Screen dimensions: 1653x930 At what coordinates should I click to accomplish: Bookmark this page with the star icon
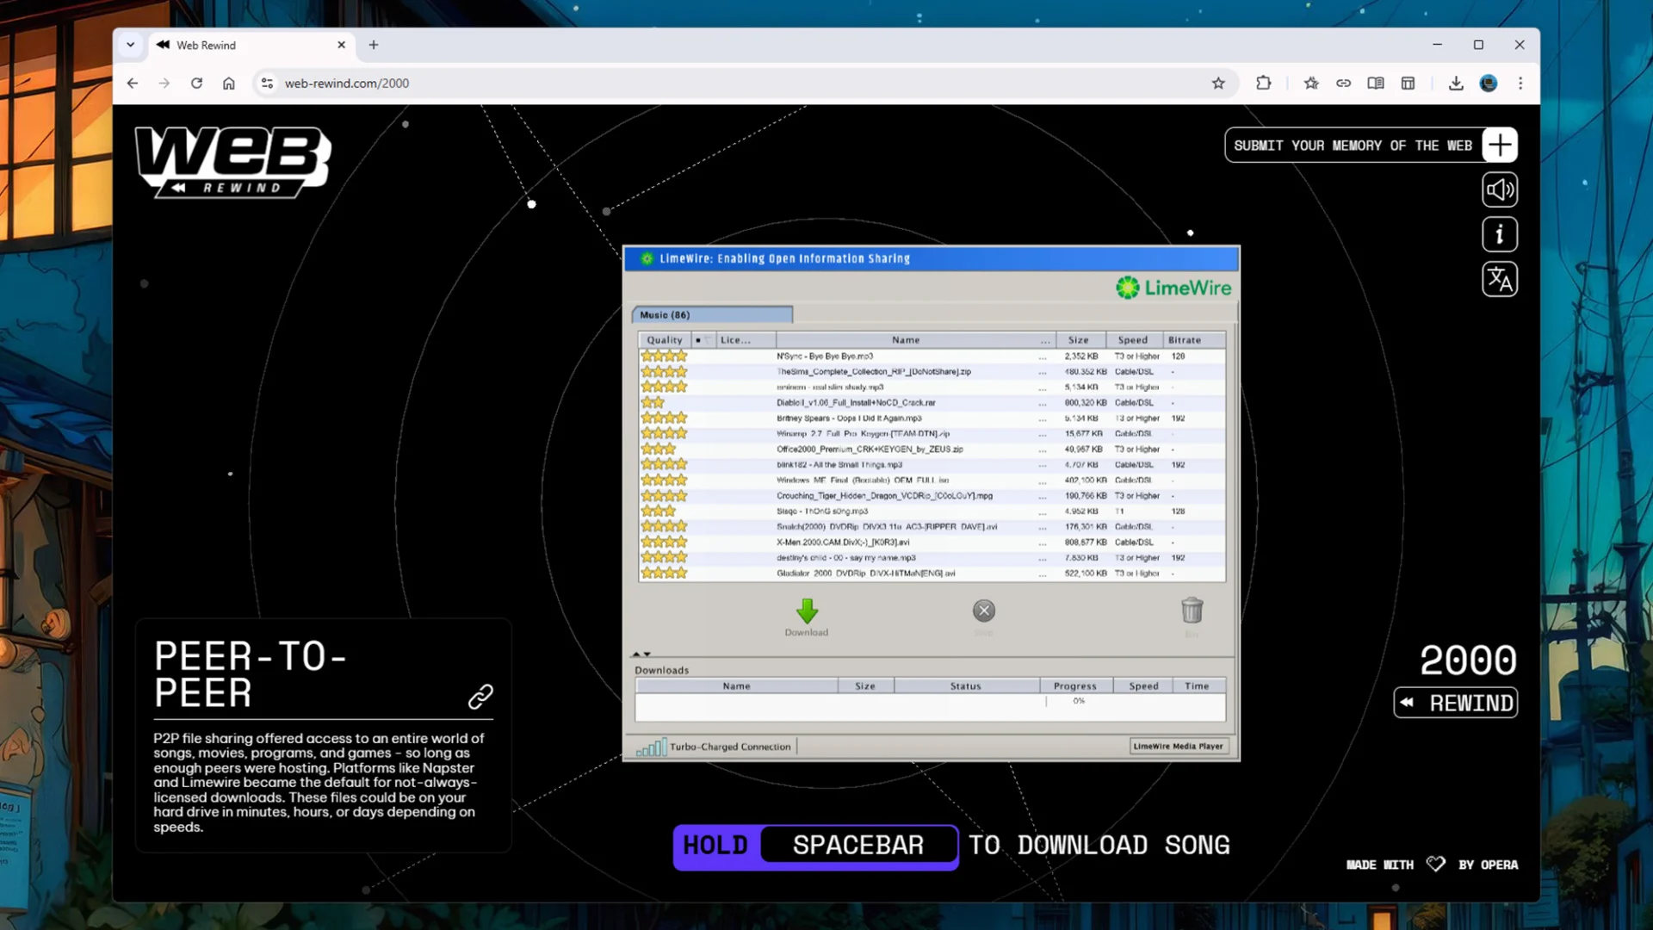[1217, 84]
